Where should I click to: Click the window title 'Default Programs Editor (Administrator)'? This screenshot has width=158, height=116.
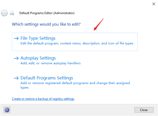[x=47, y=13]
